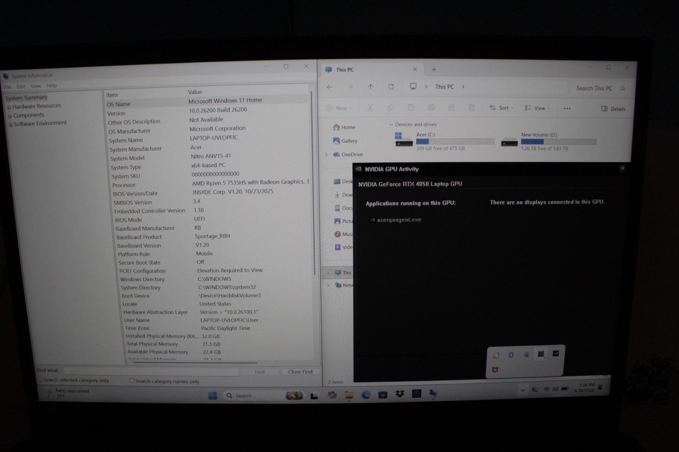Open the Windows Start menu

[x=213, y=396]
